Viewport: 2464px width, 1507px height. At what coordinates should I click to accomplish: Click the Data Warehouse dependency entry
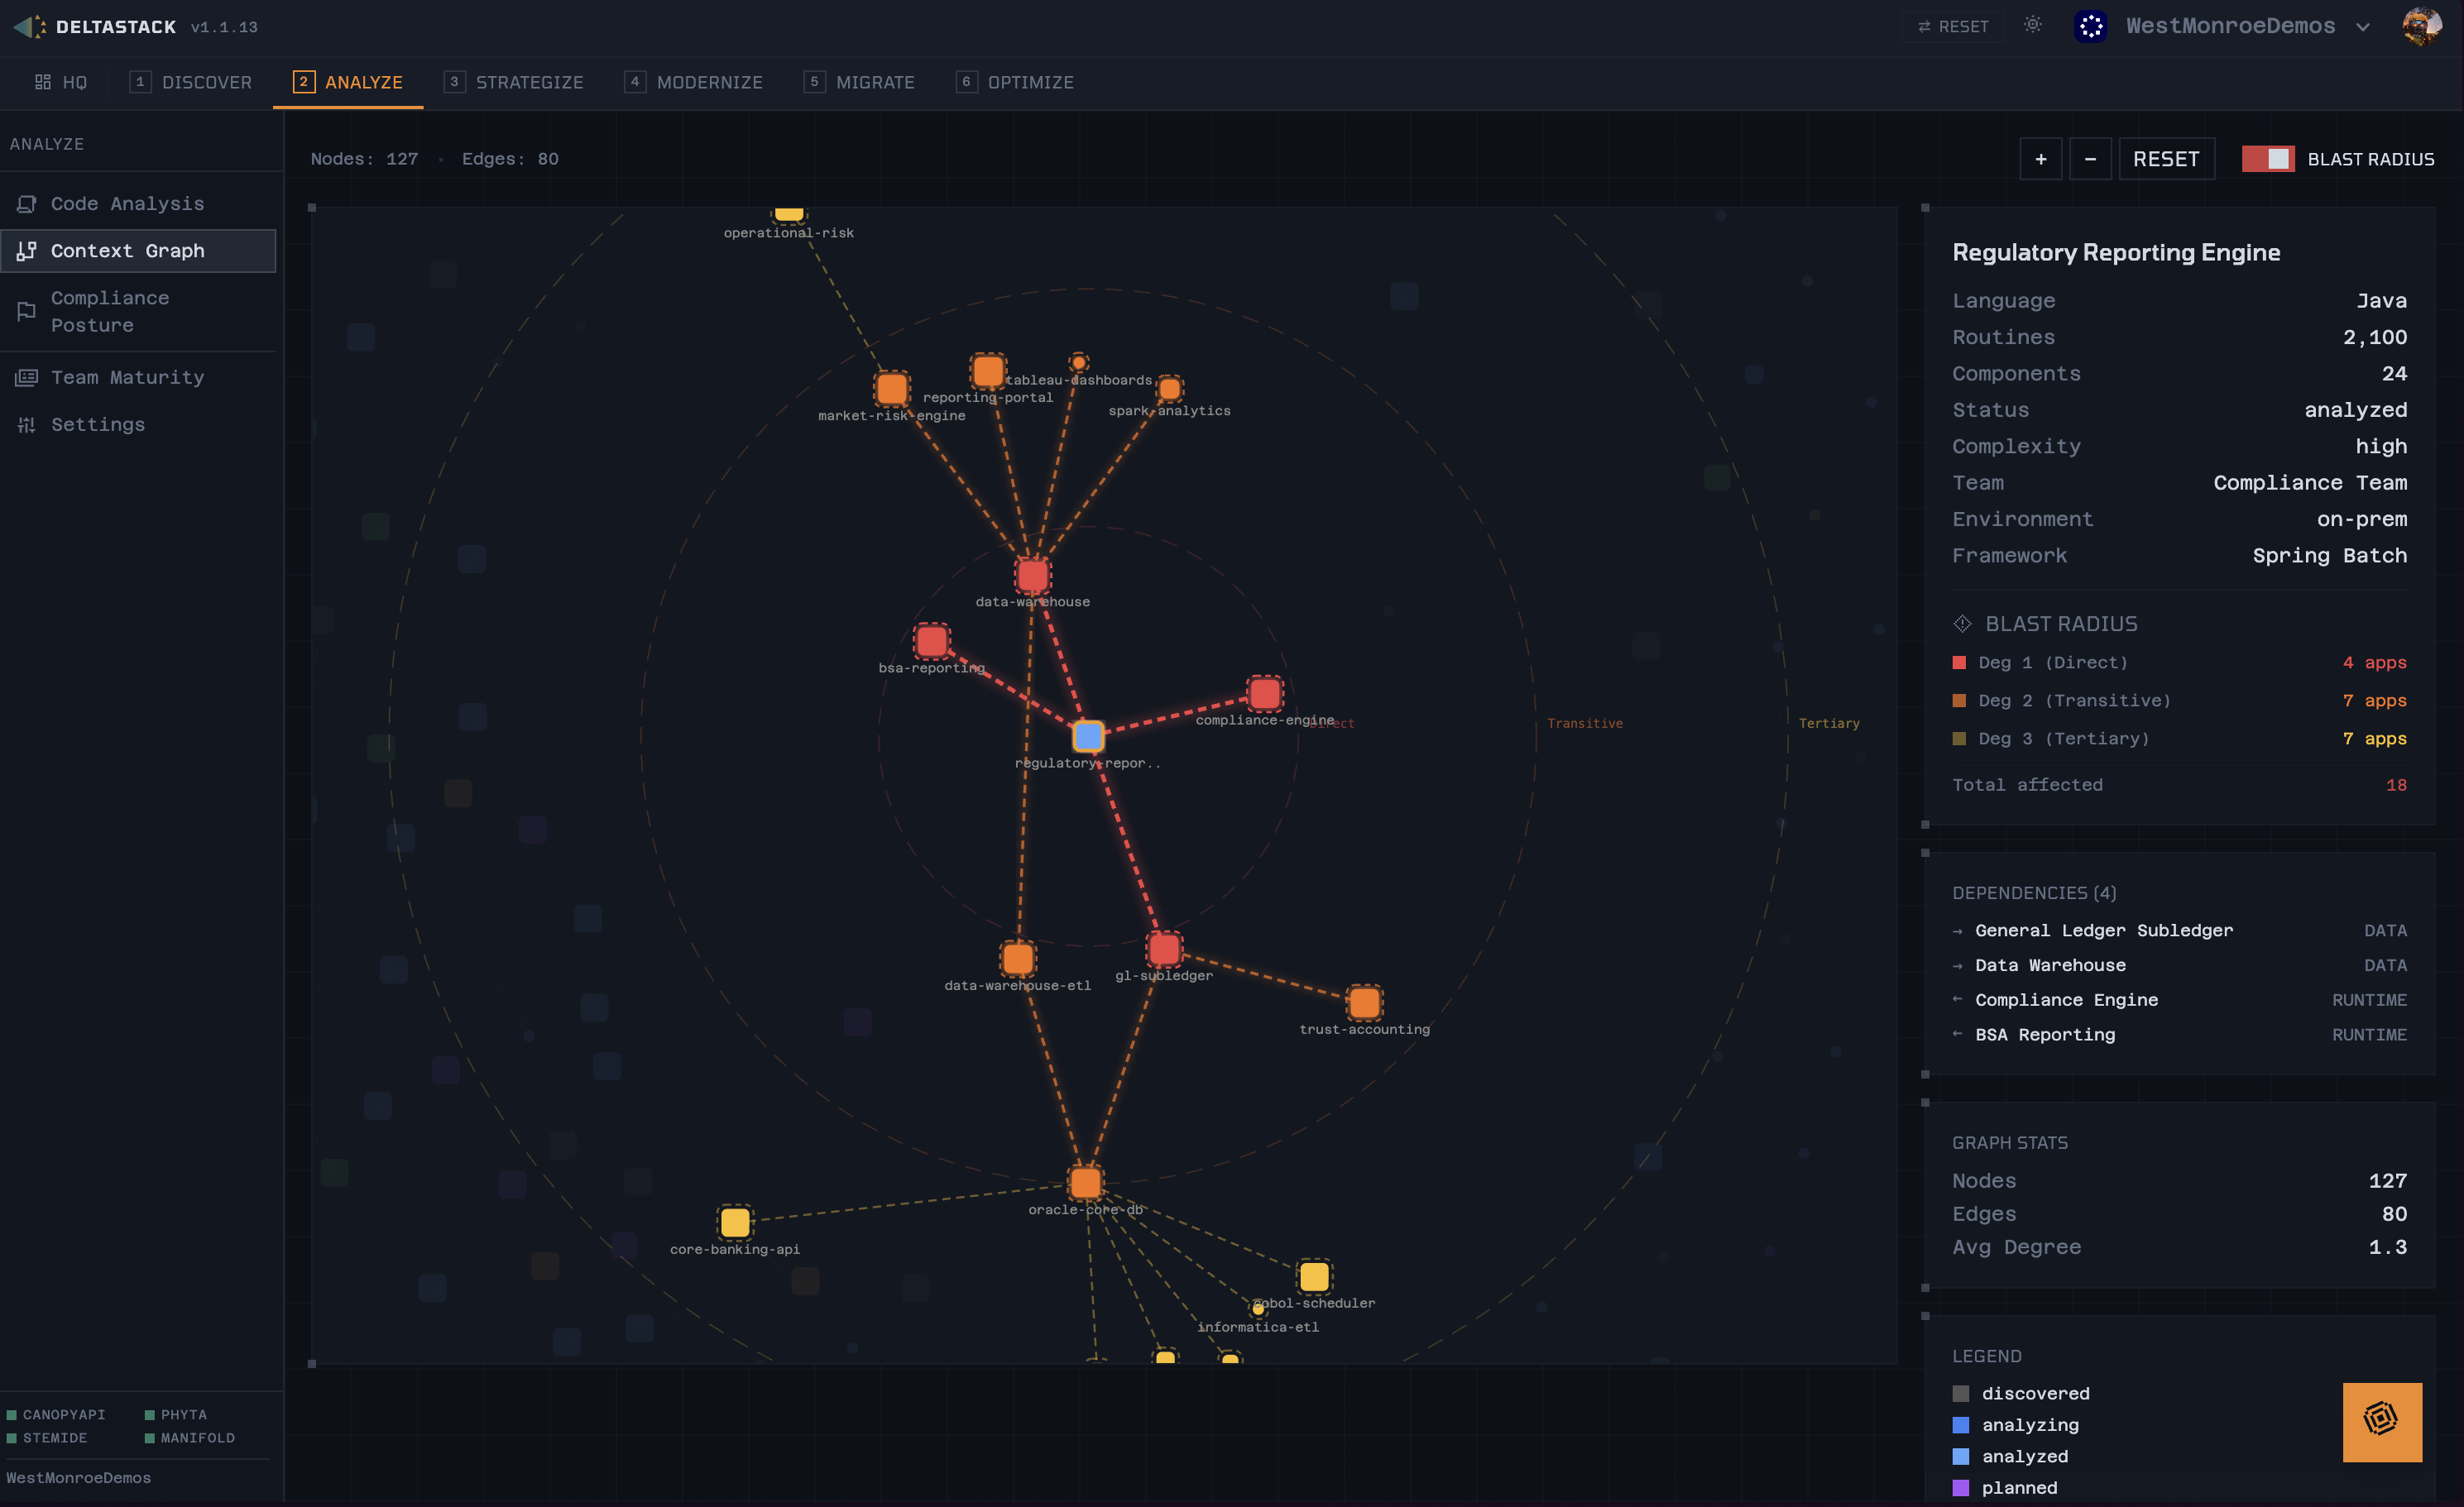[2050, 965]
